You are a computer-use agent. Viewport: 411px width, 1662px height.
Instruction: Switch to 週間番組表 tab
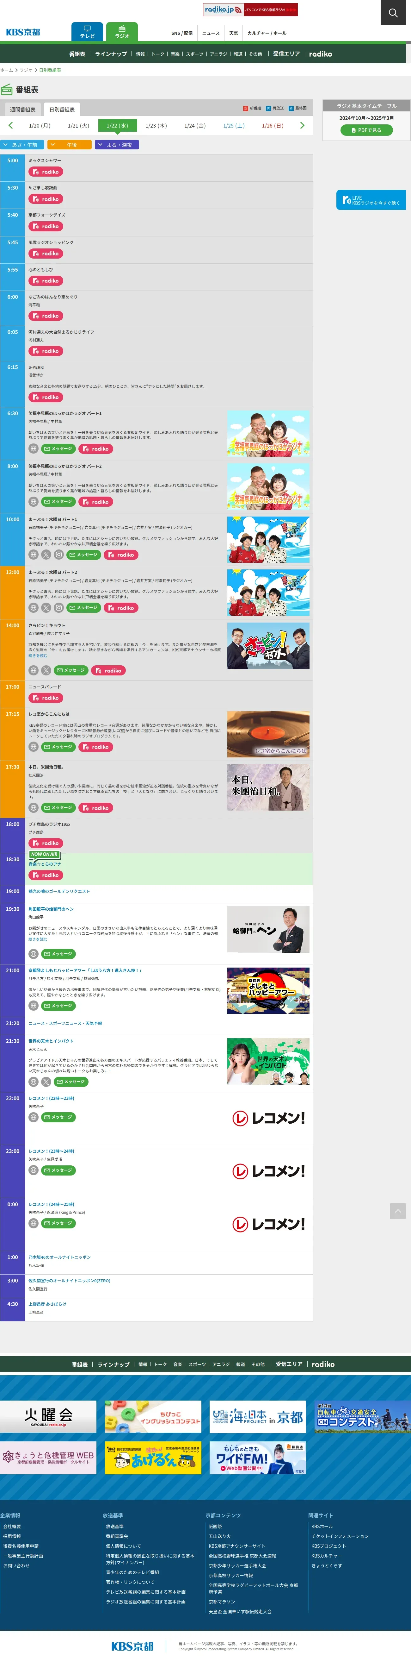[x=22, y=110]
